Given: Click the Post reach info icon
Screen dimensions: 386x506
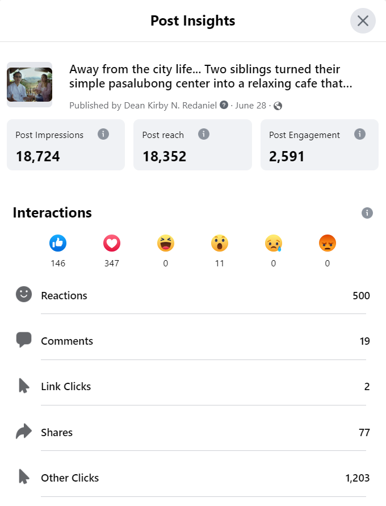Looking at the screenshot, I should [204, 135].
